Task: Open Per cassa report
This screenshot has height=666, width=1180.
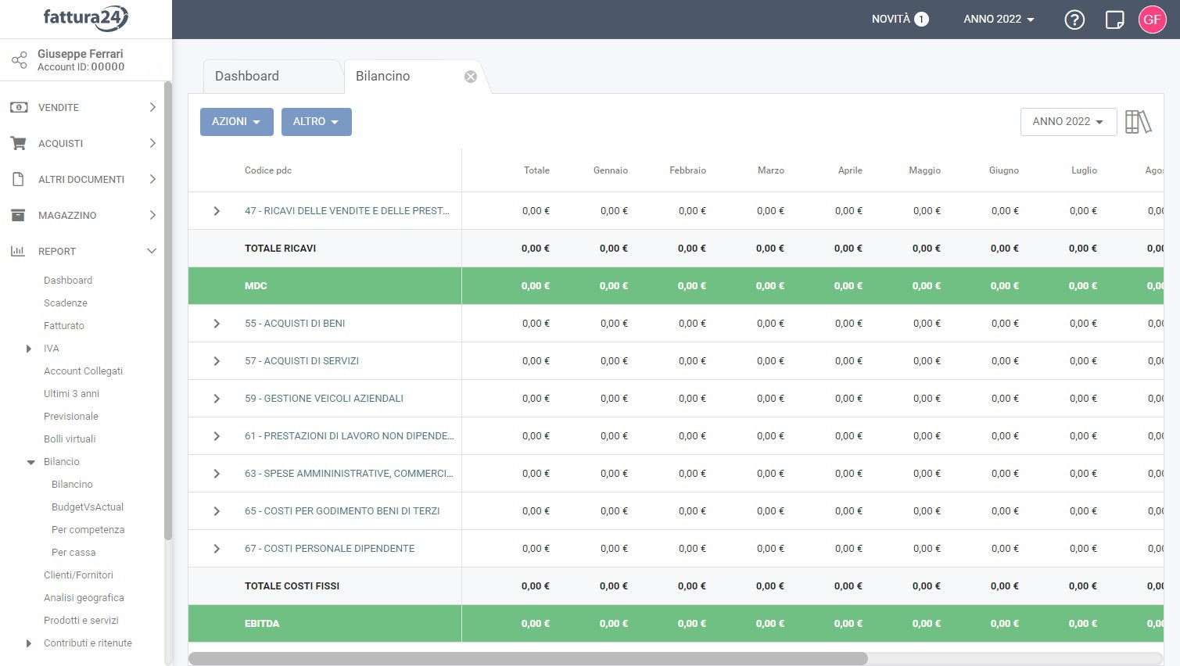Action: [x=74, y=553]
